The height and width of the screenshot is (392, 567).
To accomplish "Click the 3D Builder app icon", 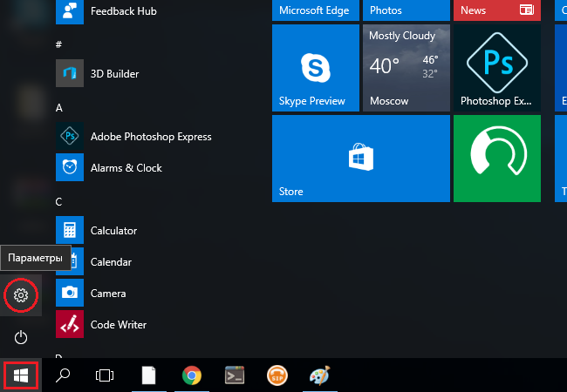I will pyautogui.click(x=70, y=73).
